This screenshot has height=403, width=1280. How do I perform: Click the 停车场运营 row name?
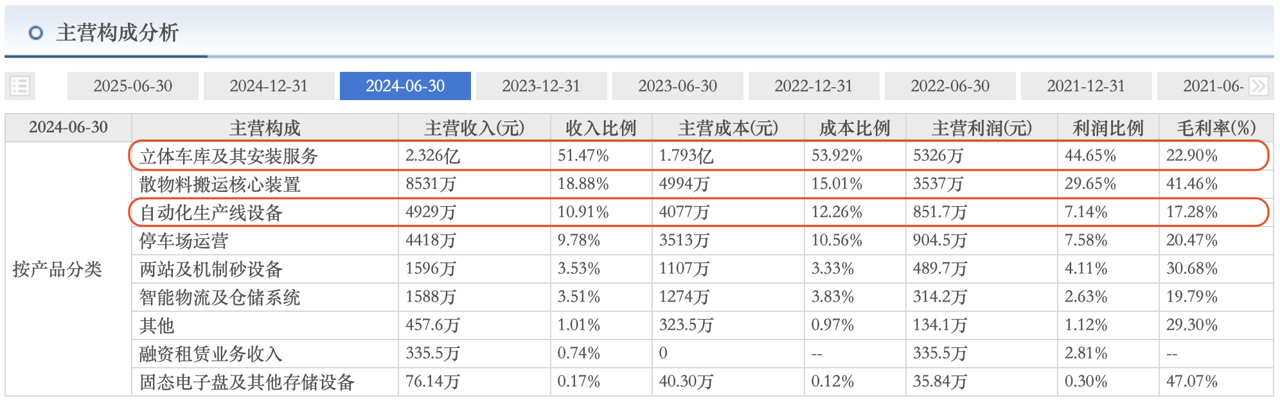click(184, 241)
